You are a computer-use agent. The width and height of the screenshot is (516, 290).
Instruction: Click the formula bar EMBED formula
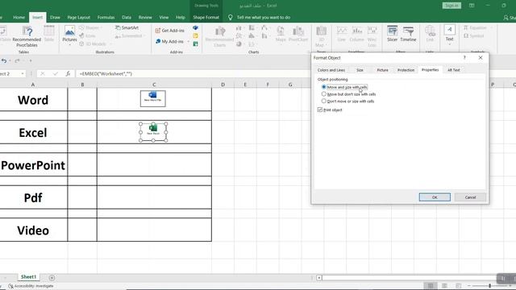click(x=106, y=73)
